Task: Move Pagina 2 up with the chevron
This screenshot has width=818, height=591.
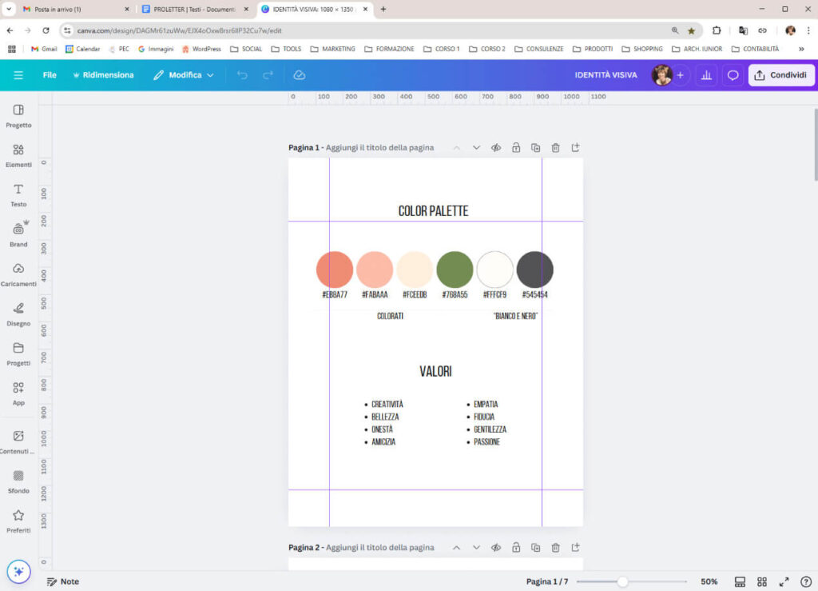Action: tap(456, 548)
